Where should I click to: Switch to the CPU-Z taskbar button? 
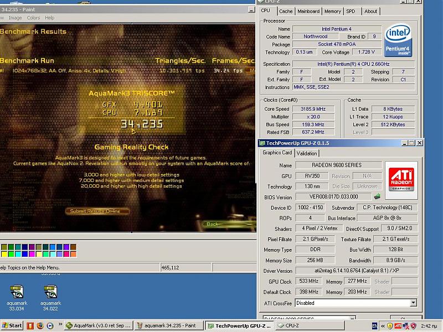[310, 325]
